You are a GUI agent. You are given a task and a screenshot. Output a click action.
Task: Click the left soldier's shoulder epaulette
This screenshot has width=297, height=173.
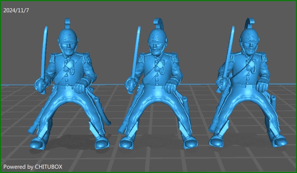(53, 59)
